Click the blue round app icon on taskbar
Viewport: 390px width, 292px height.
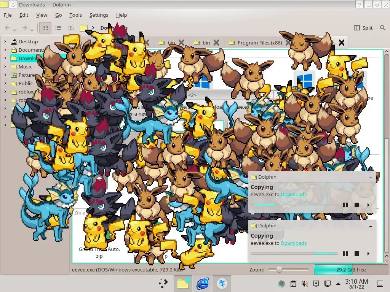click(222, 283)
